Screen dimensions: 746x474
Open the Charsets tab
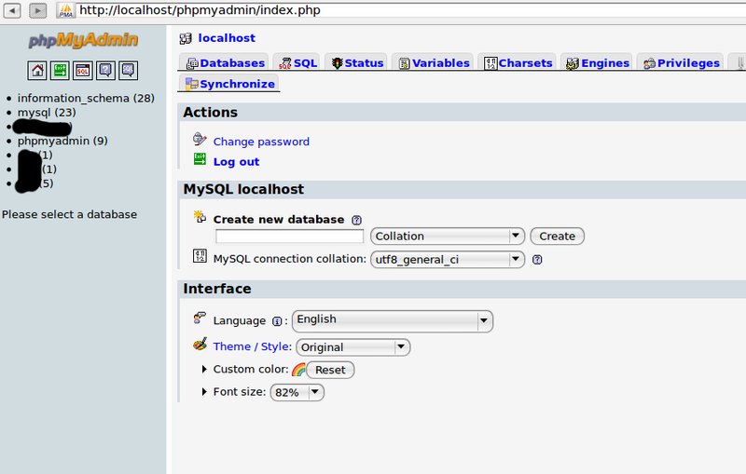518,63
